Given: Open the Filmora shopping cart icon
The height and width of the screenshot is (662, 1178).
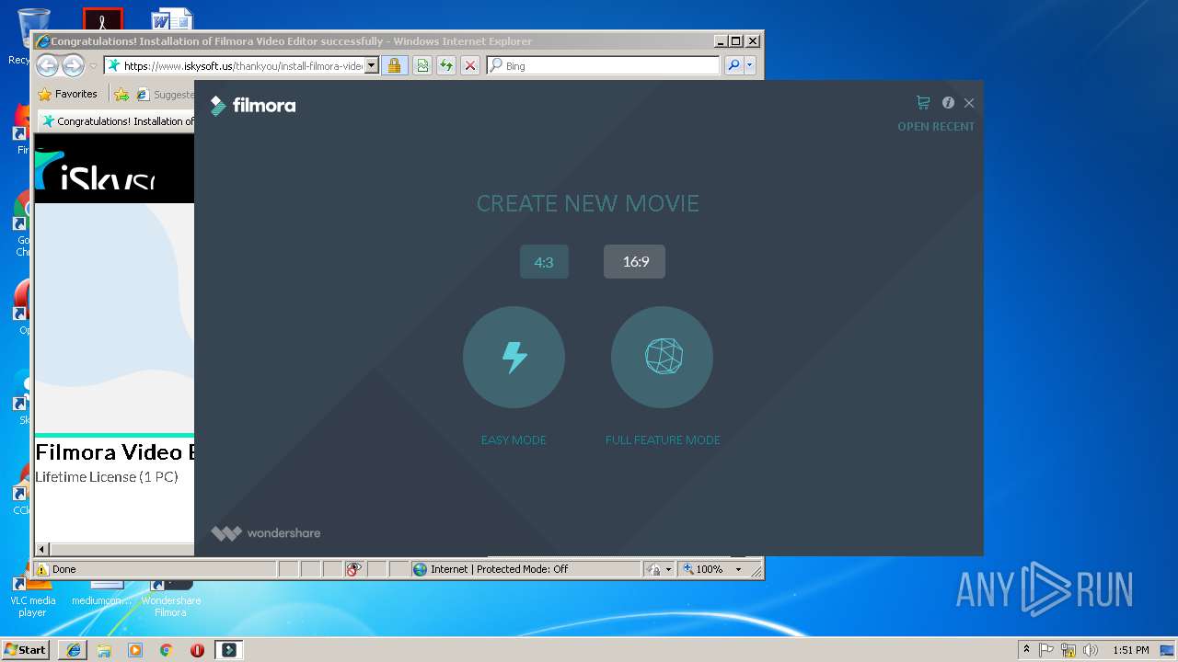Looking at the screenshot, I should tap(923, 103).
